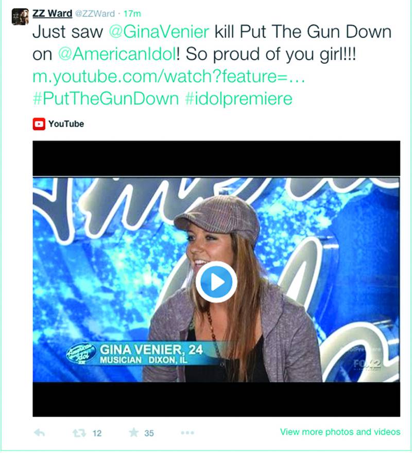412x453 pixels.
Task: Click the favorites count 35
Action: (x=149, y=433)
